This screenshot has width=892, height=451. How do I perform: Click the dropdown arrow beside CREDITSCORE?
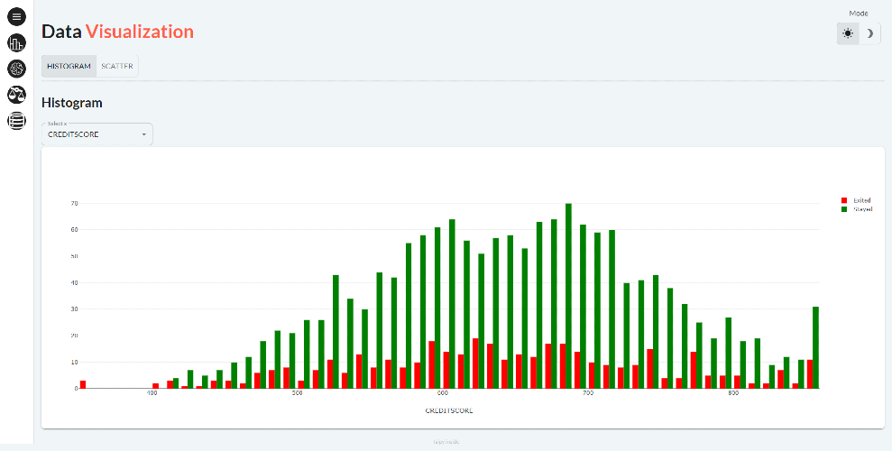(144, 134)
